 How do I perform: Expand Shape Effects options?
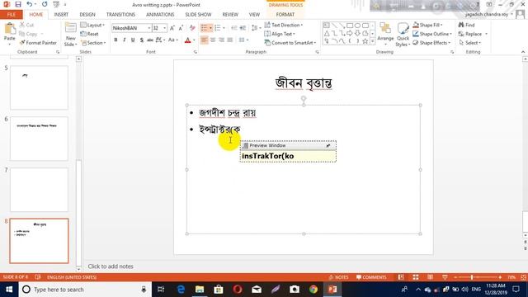coord(431,43)
